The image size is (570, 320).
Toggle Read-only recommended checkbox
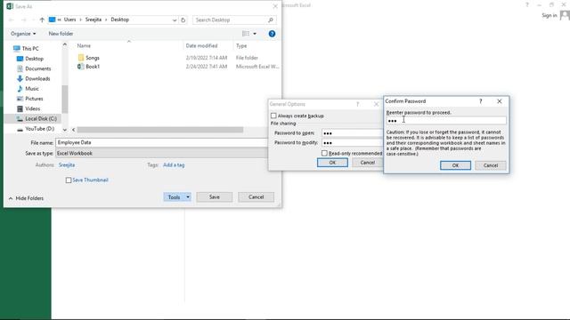click(324, 153)
